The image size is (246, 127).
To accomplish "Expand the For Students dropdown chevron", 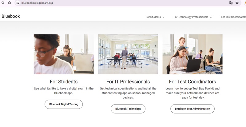I will [163, 17].
